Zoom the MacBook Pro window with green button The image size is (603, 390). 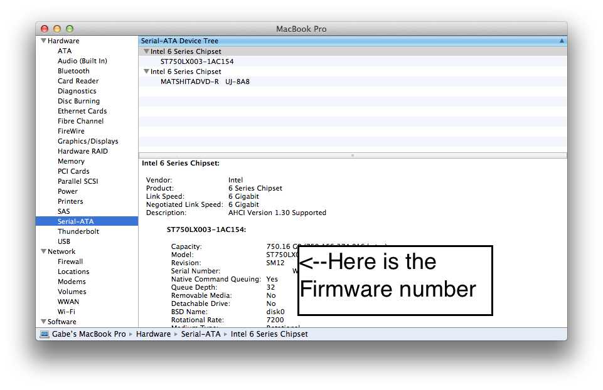[x=70, y=29]
